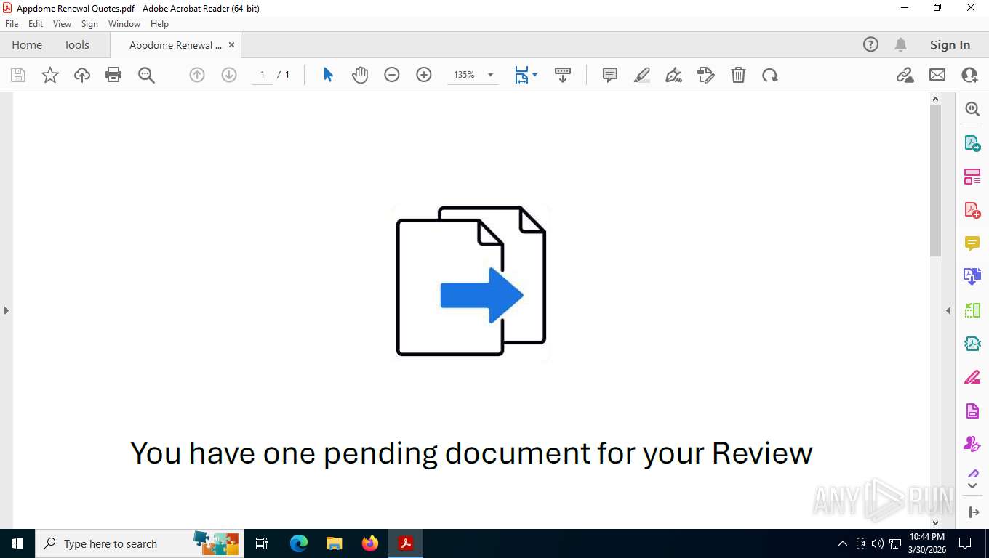Open the volume control in system tray
This screenshot has width=989, height=558.
(878, 543)
